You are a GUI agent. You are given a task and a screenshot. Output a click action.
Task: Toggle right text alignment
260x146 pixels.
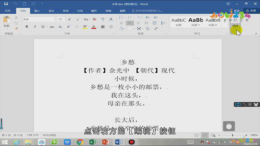coord(138,23)
